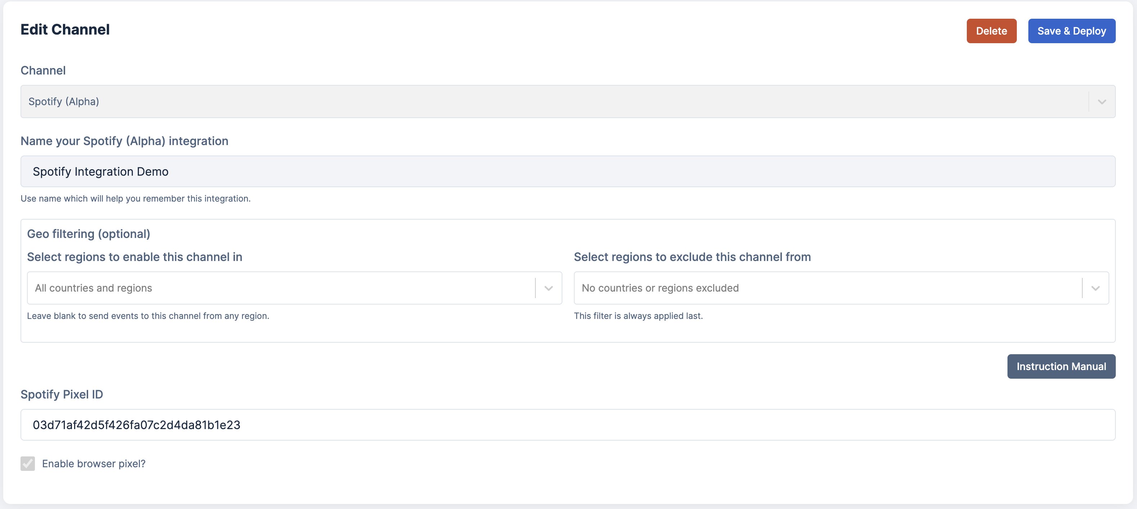Click Name your Spotify (Alpha) integration label
1137x509 pixels.
(124, 141)
